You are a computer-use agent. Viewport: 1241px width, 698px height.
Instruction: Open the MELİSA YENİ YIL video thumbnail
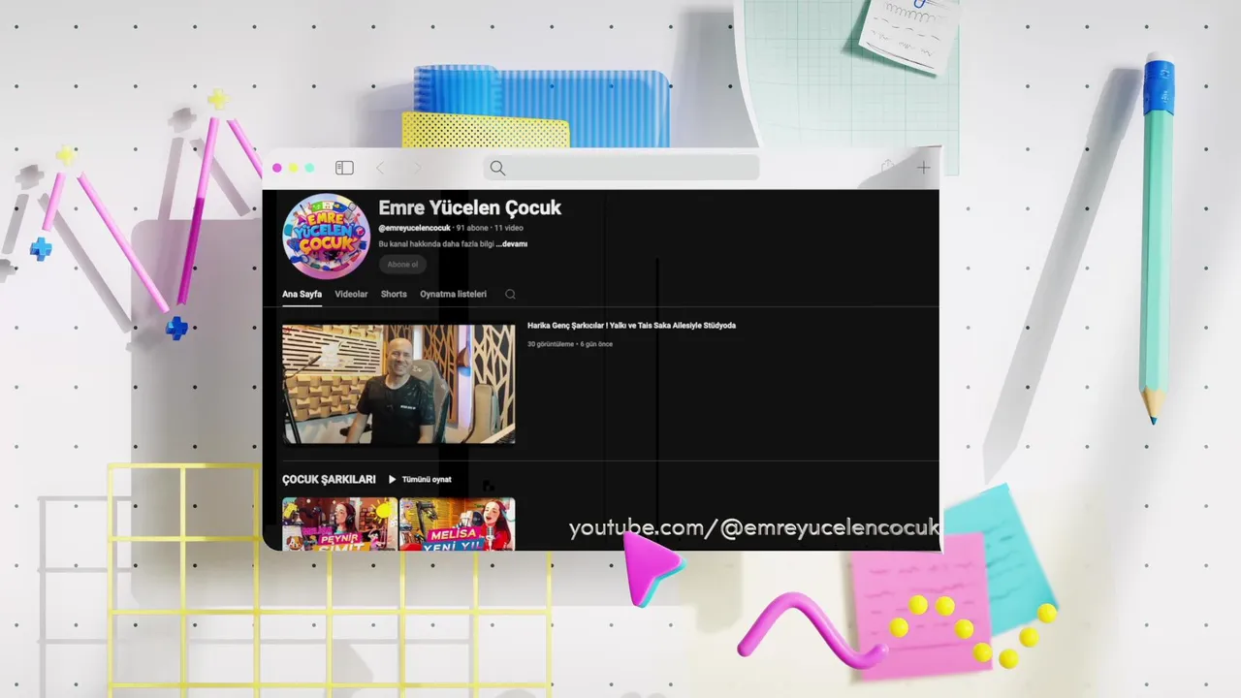(457, 523)
